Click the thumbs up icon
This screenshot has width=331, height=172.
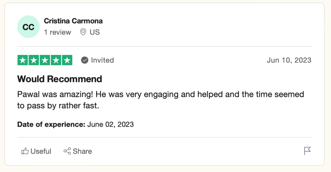[x=25, y=151]
